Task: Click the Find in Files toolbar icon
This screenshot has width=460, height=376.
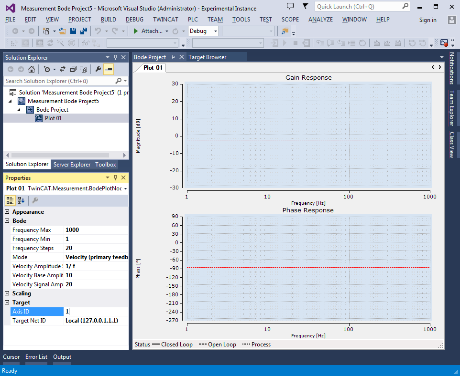Action: (285, 31)
